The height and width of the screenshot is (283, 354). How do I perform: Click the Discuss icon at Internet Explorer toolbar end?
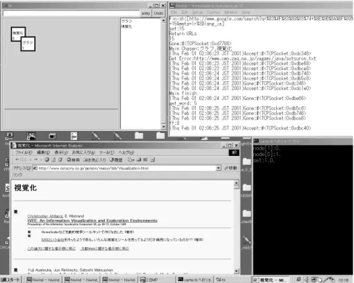click(x=152, y=160)
